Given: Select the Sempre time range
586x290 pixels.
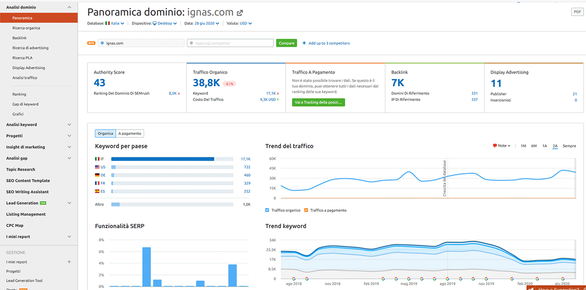Looking at the screenshot, I should pyautogui.click(x=569, y=146).
